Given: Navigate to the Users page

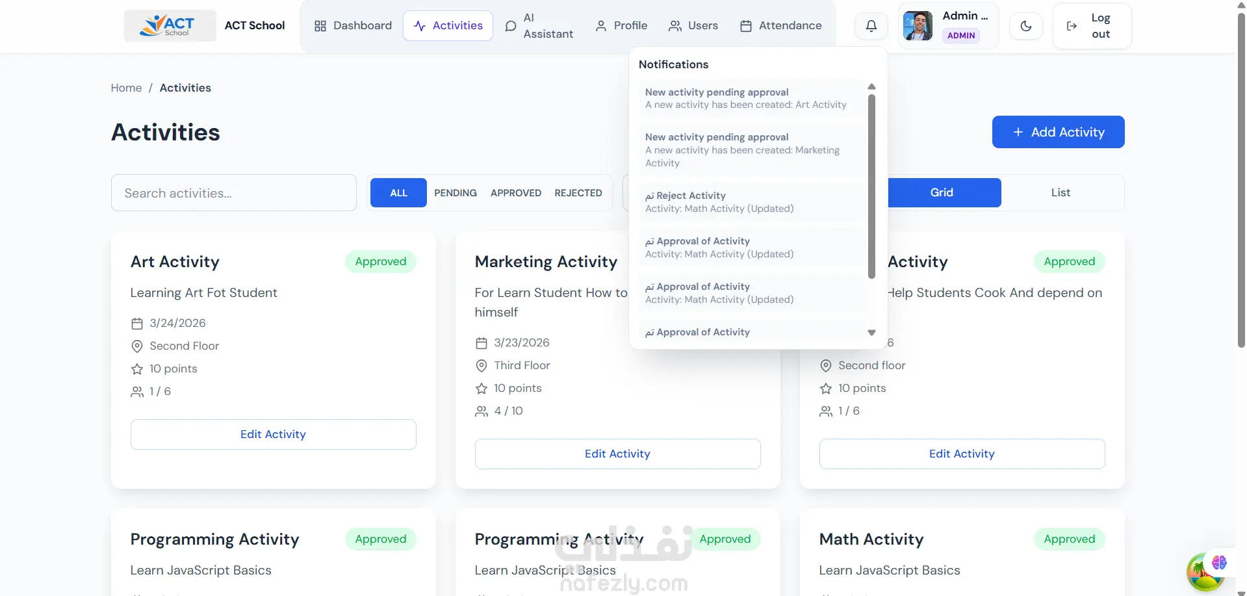Looking at the screenshot, I should pyautogui.click(x=693, y=26).
